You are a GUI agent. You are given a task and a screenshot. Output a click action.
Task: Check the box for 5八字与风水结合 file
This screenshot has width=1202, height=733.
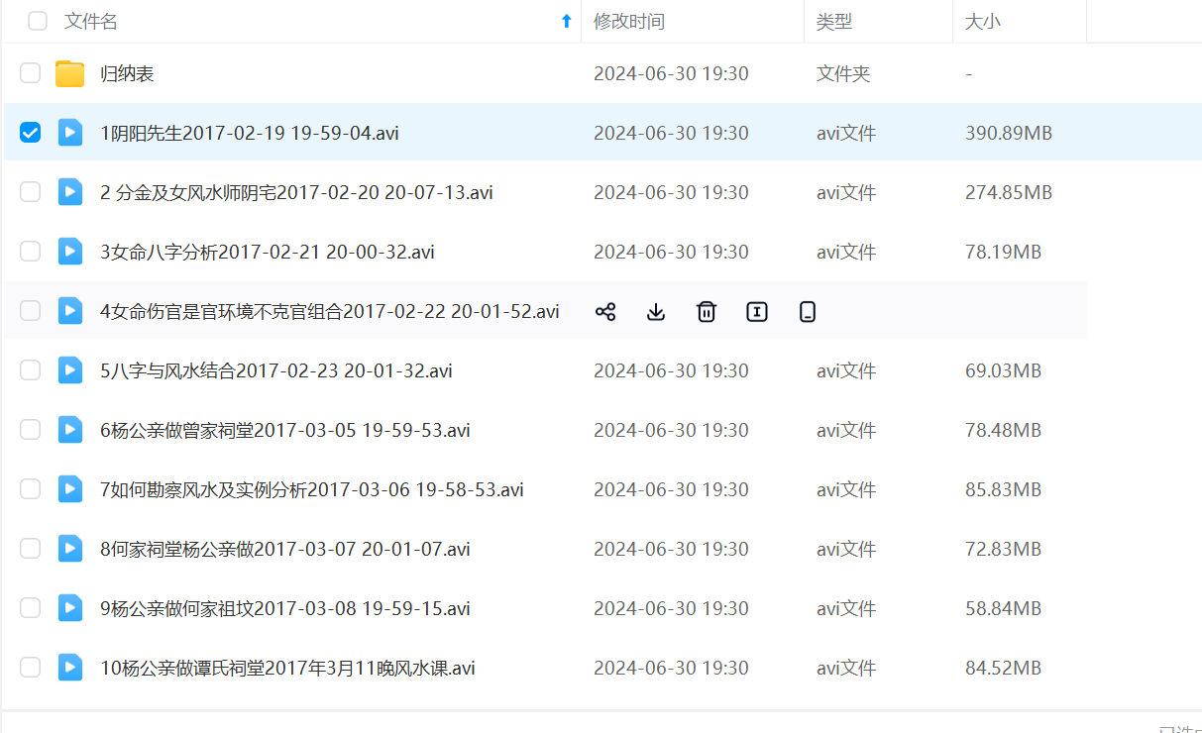pyautogui.click(x=31, y=370)
